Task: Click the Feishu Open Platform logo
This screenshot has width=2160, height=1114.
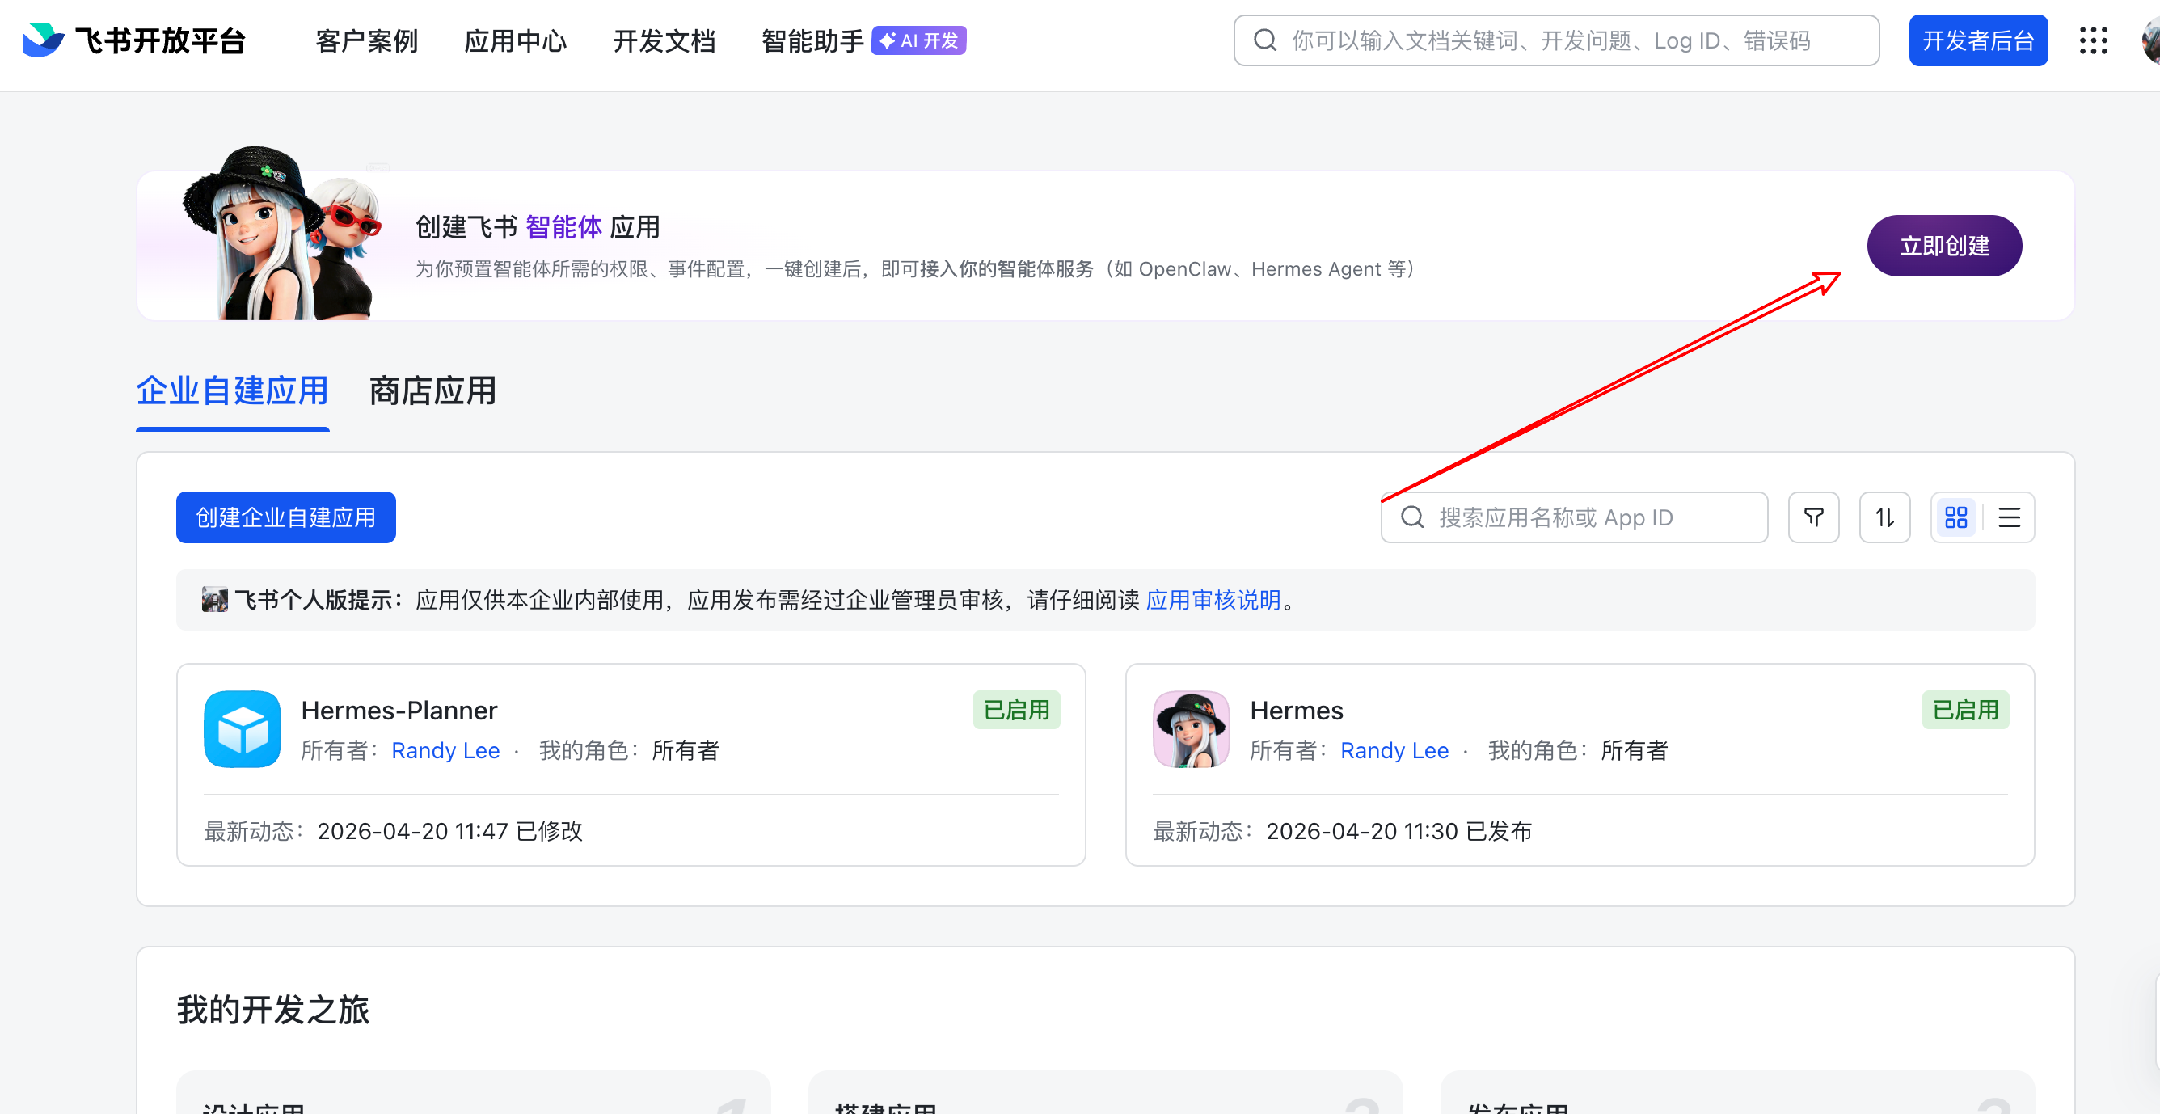Action: 134,40
